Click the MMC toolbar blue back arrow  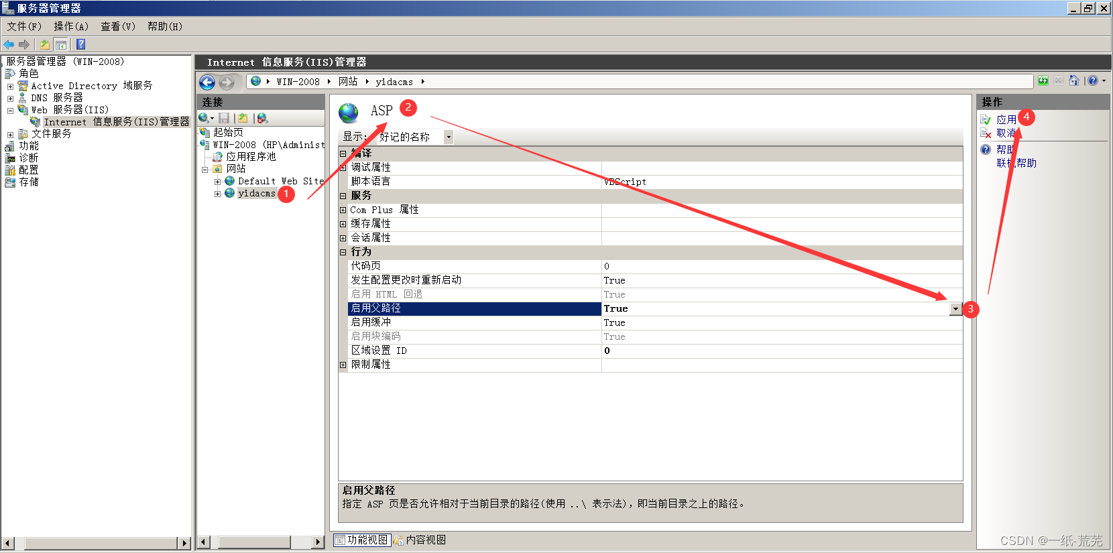[9, 44]
